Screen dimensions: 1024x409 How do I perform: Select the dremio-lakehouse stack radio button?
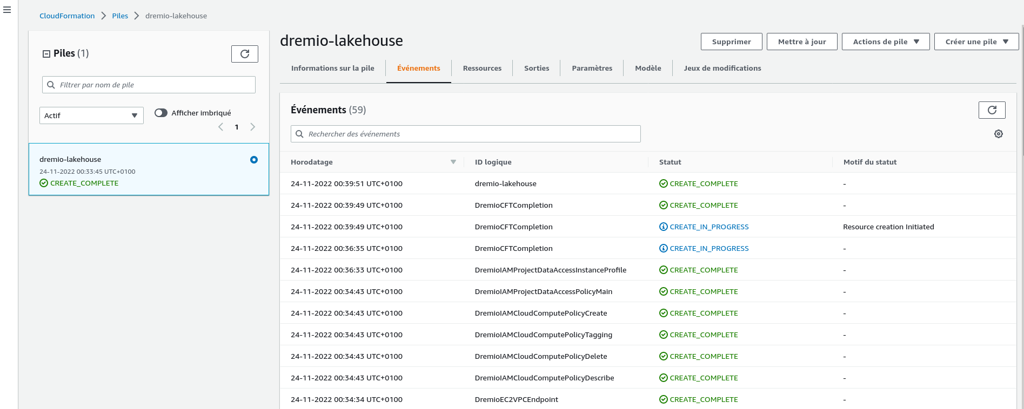(254, 160)
